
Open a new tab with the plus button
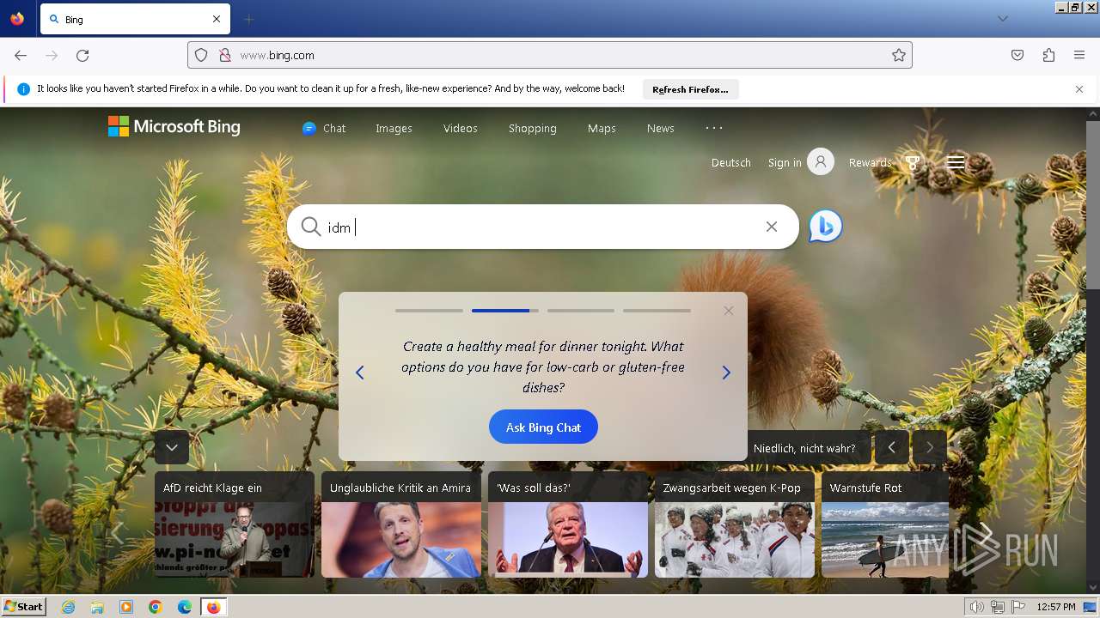(x=249, y=19)
